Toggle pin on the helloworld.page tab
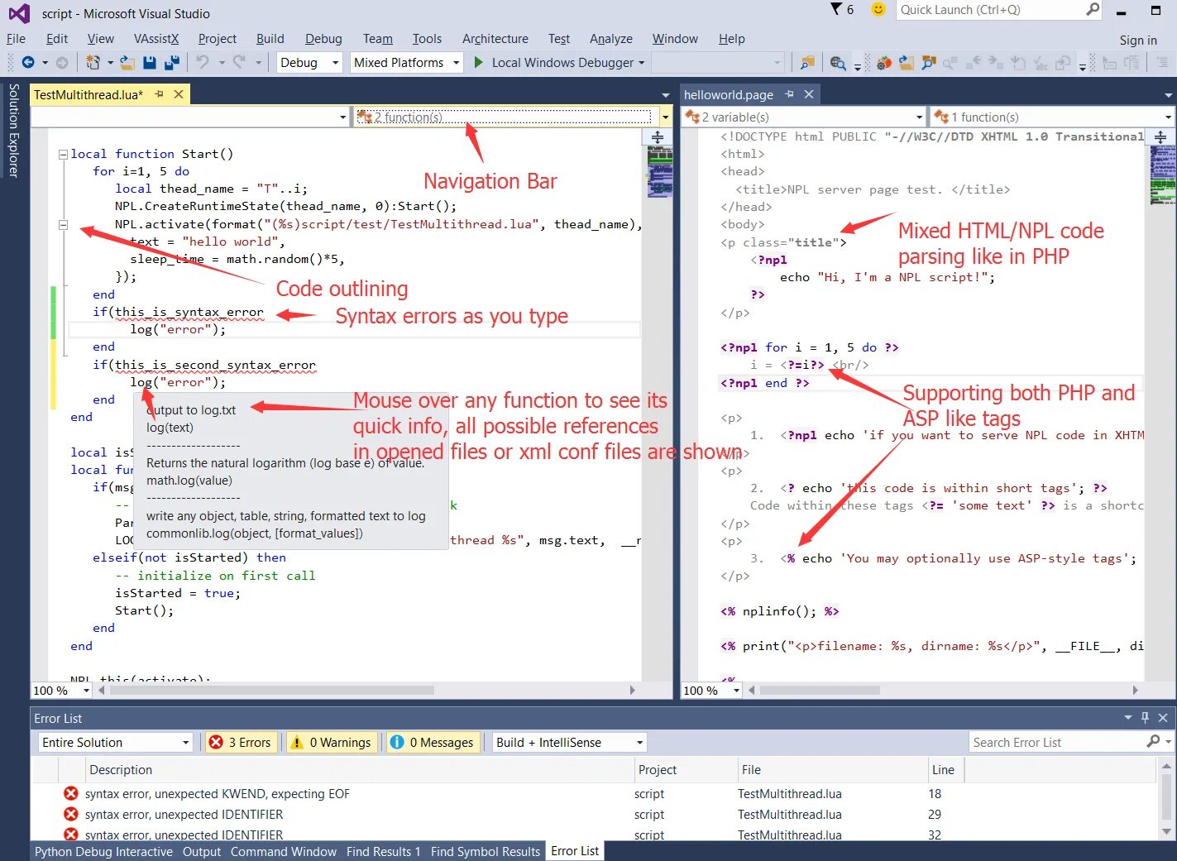The width and height of the screenshot is (1177, 861). click(789, 94)
